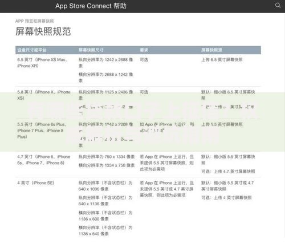The width and height of the screenshot is (285, 244).
Task: Open the App Store Connect 帮助 title link
Action: coord(91,6)
